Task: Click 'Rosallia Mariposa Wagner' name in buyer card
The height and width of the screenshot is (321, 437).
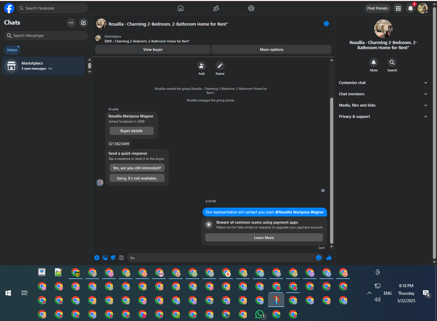Action: tap(131, 116)
